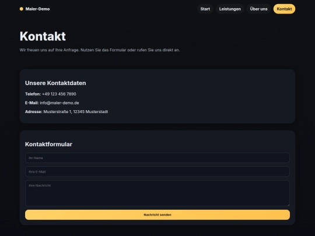The height and width of the screenshot is (236, 315).
Task: Click the E-Mail: label
Action: 32,103
